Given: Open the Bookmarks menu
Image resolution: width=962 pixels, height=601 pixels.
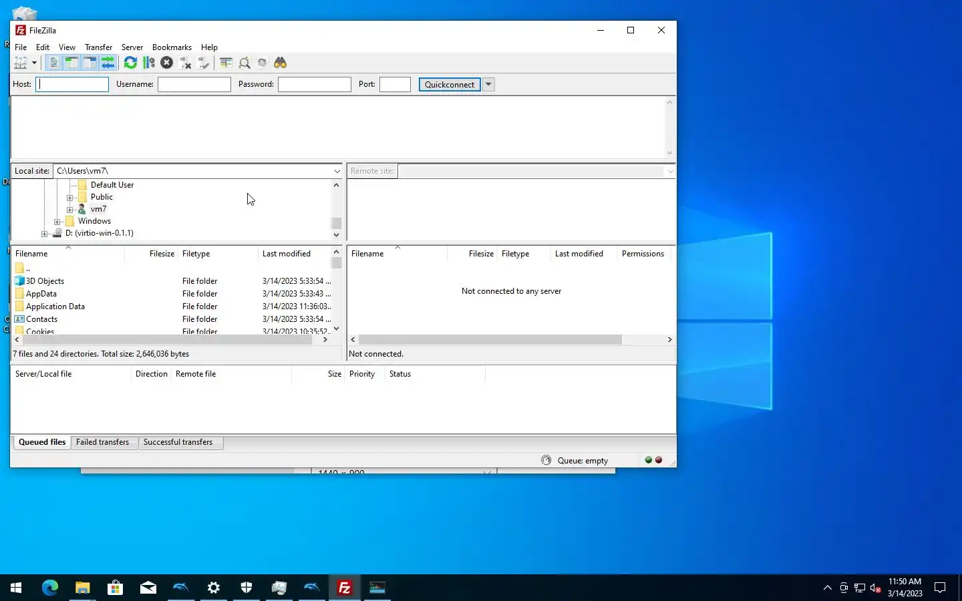Looking at the screenshot, I should (x=172, y=47).
